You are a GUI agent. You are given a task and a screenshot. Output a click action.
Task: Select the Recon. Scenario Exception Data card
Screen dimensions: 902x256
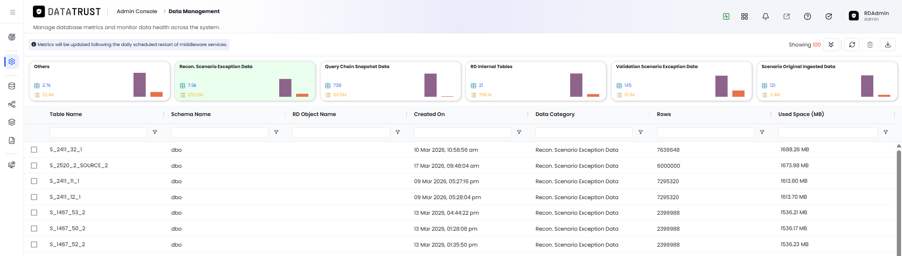pos(245,81)
